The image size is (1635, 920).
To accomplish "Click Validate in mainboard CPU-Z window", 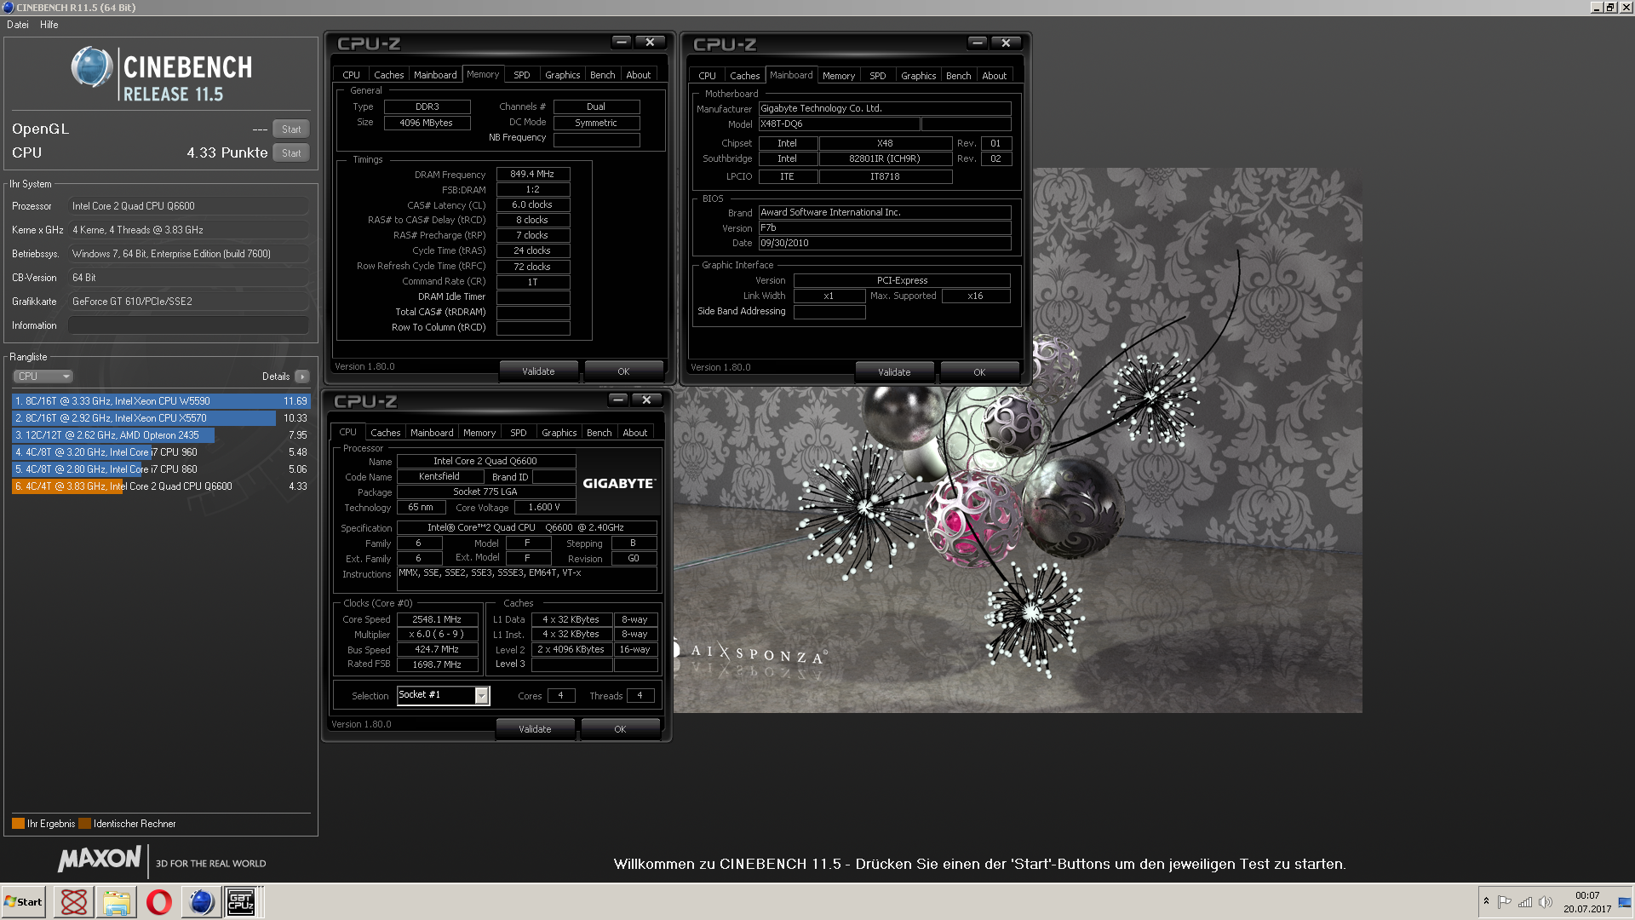I will coord(894,372).
